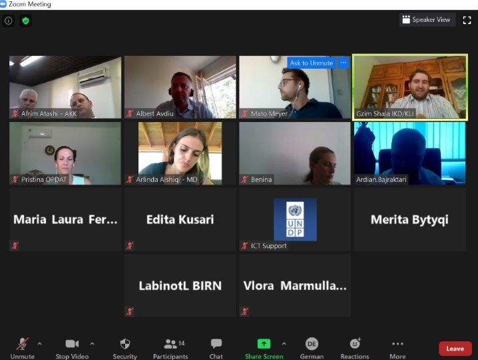Image resolution: width=478 pixels, height=360 pixels.
Task: Enter full screen mode icon
Action: (467, 21)
